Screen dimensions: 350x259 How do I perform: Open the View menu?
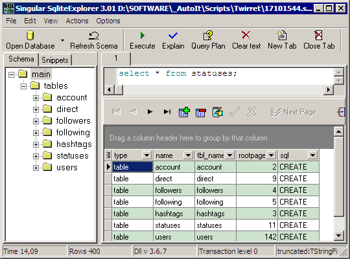tap(51, 21)
